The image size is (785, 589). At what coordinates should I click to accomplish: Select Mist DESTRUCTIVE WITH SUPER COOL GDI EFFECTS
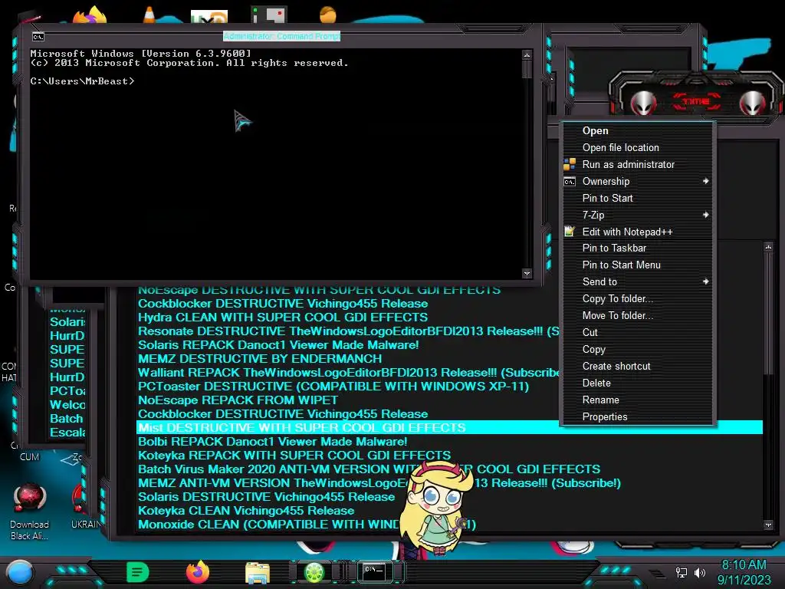[449, 428]
